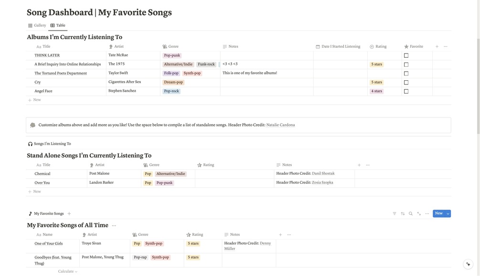Open the New button dropdown arrow
The height and width of the screenshot is (276, 480).
point(447,212)
